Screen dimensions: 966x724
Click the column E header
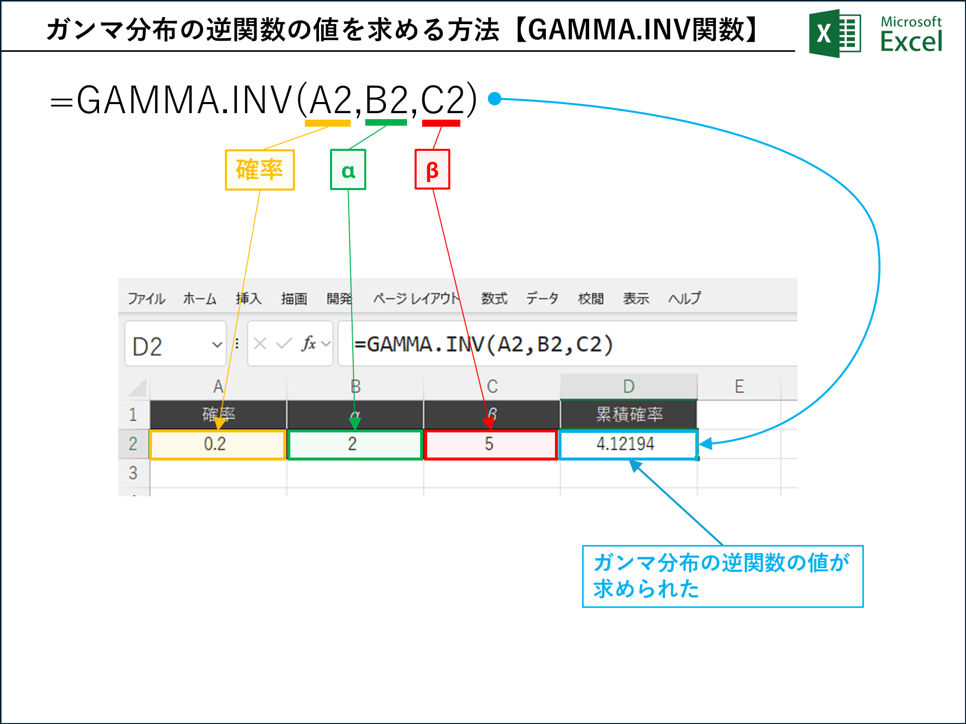point(740,386)
